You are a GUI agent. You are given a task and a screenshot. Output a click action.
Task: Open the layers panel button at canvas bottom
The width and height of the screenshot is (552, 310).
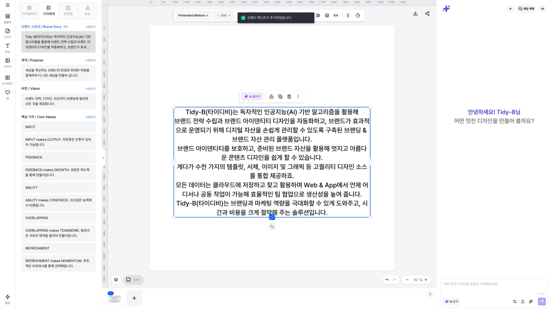pos(116,280)
